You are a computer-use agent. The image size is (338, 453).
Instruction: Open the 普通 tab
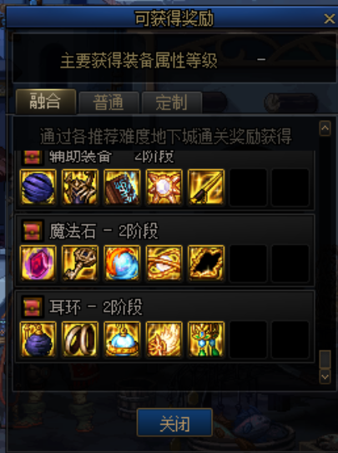pos(108,103)
